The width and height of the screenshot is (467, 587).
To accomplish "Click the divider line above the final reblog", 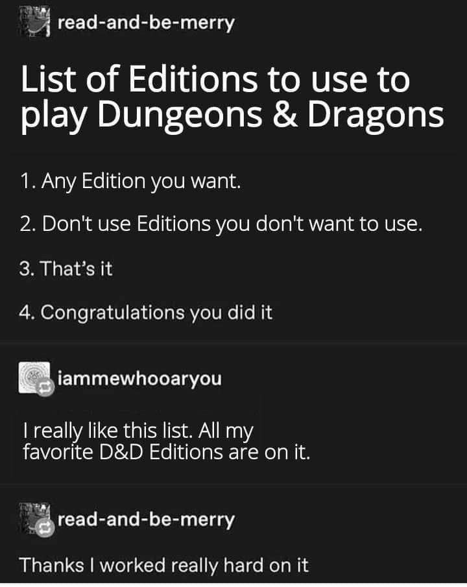I will (233, 484).
